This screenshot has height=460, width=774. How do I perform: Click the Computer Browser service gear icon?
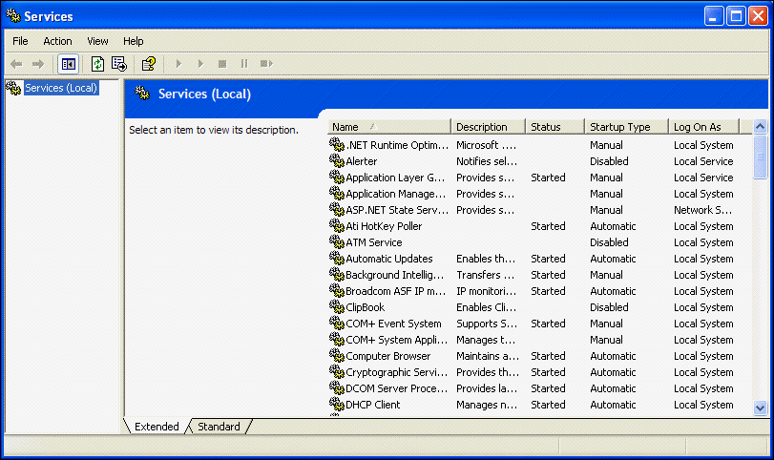coord(337,356)
